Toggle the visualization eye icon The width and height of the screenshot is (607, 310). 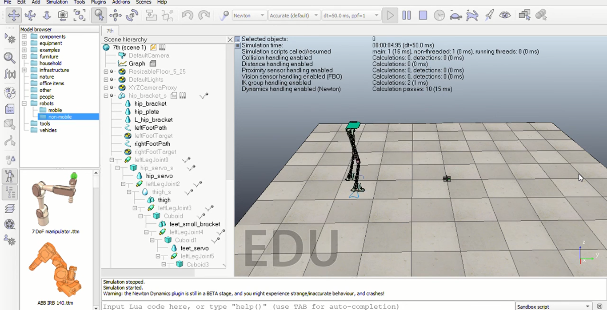[505, 16]
